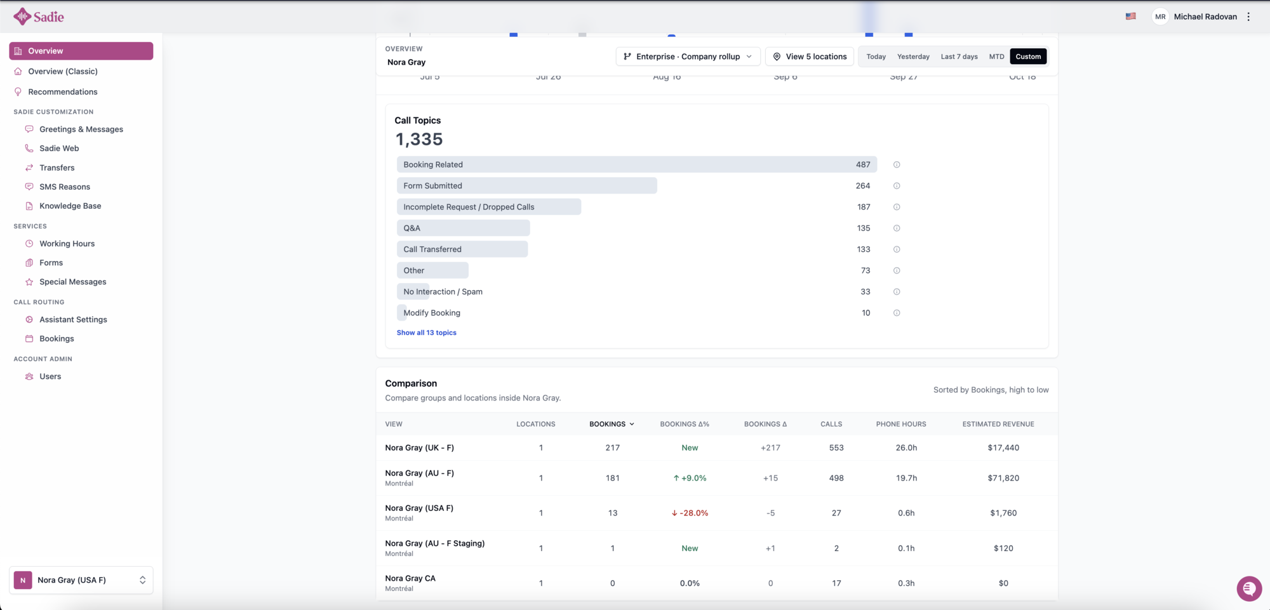Screen dimensions: 1270x610
Task: Click the Booking Related topic bar
Action: tap(637, 164)
